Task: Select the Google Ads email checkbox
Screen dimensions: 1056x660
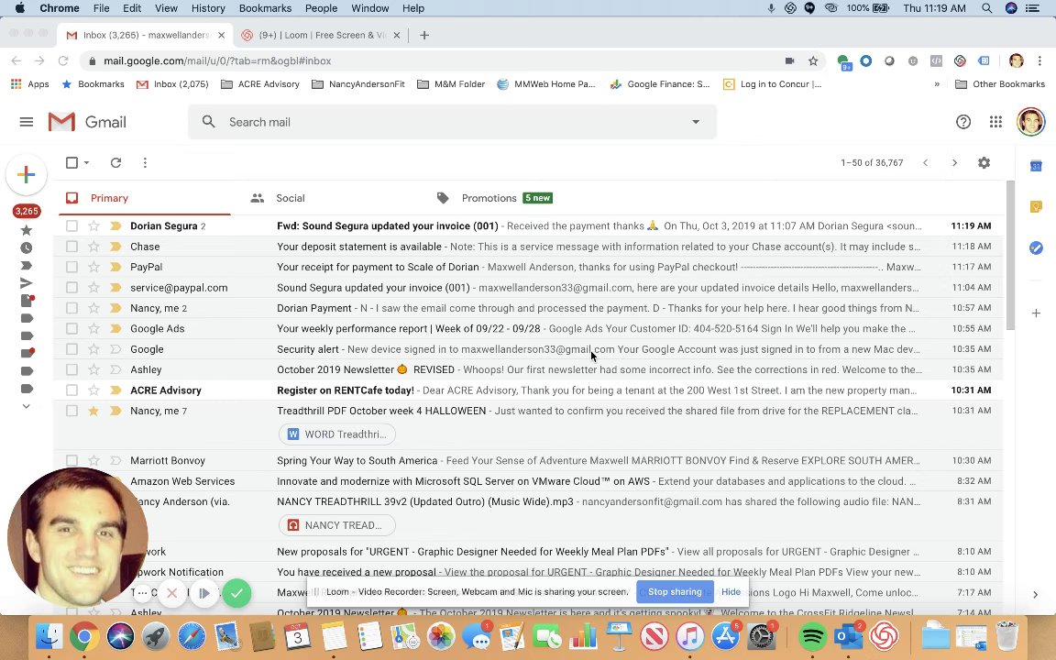Action: tap(72, 329)
